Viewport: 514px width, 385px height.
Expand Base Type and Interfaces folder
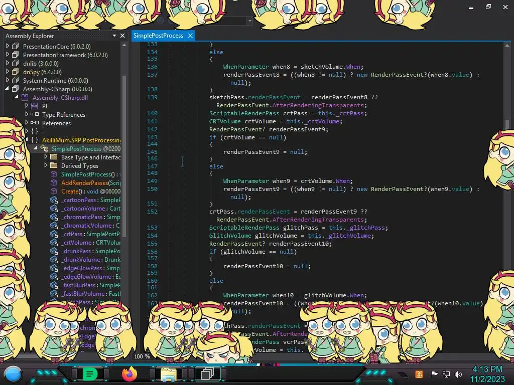click(x=46, y=156)
